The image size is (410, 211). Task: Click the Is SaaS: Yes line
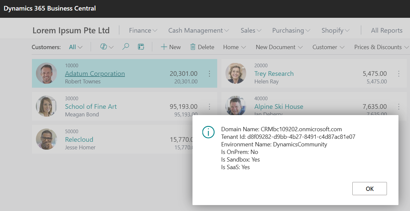[235, 167]
